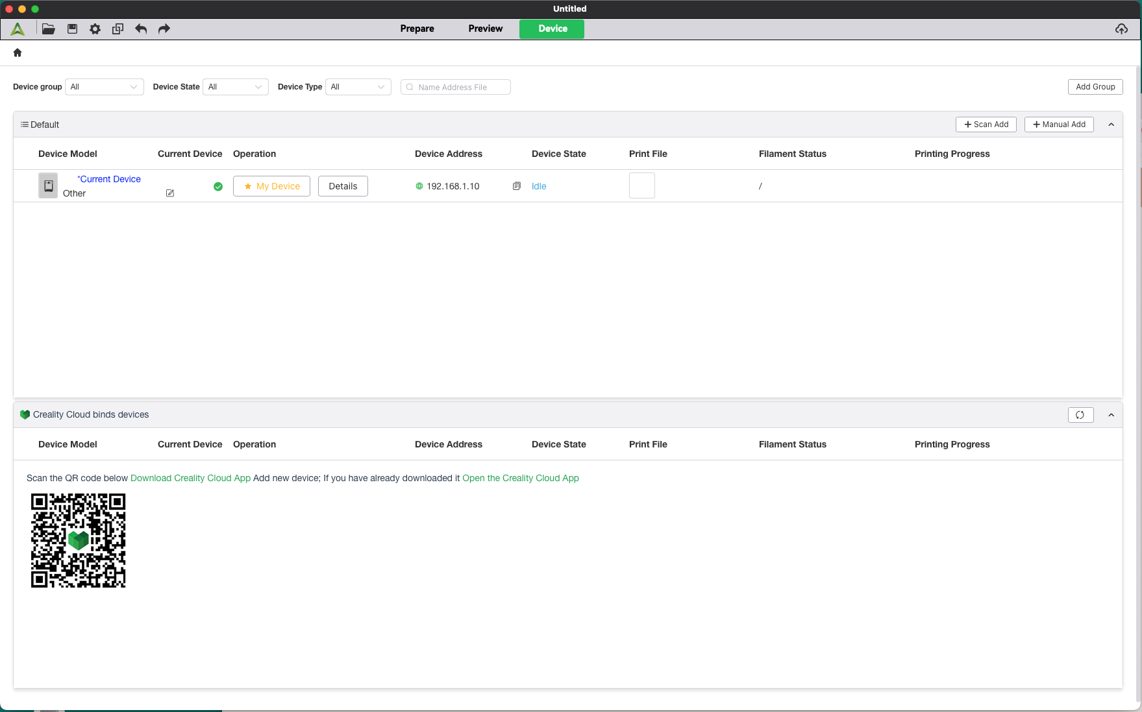Undo with the left arrow icon
This screenshot has height=712, width=1142.
141,29
